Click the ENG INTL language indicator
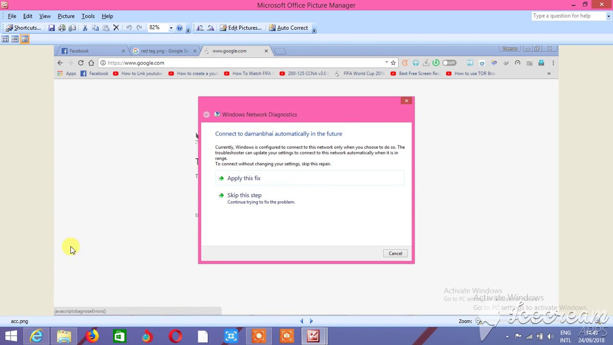The height and width of the screenshot is (345, 613). click(566, 336)
